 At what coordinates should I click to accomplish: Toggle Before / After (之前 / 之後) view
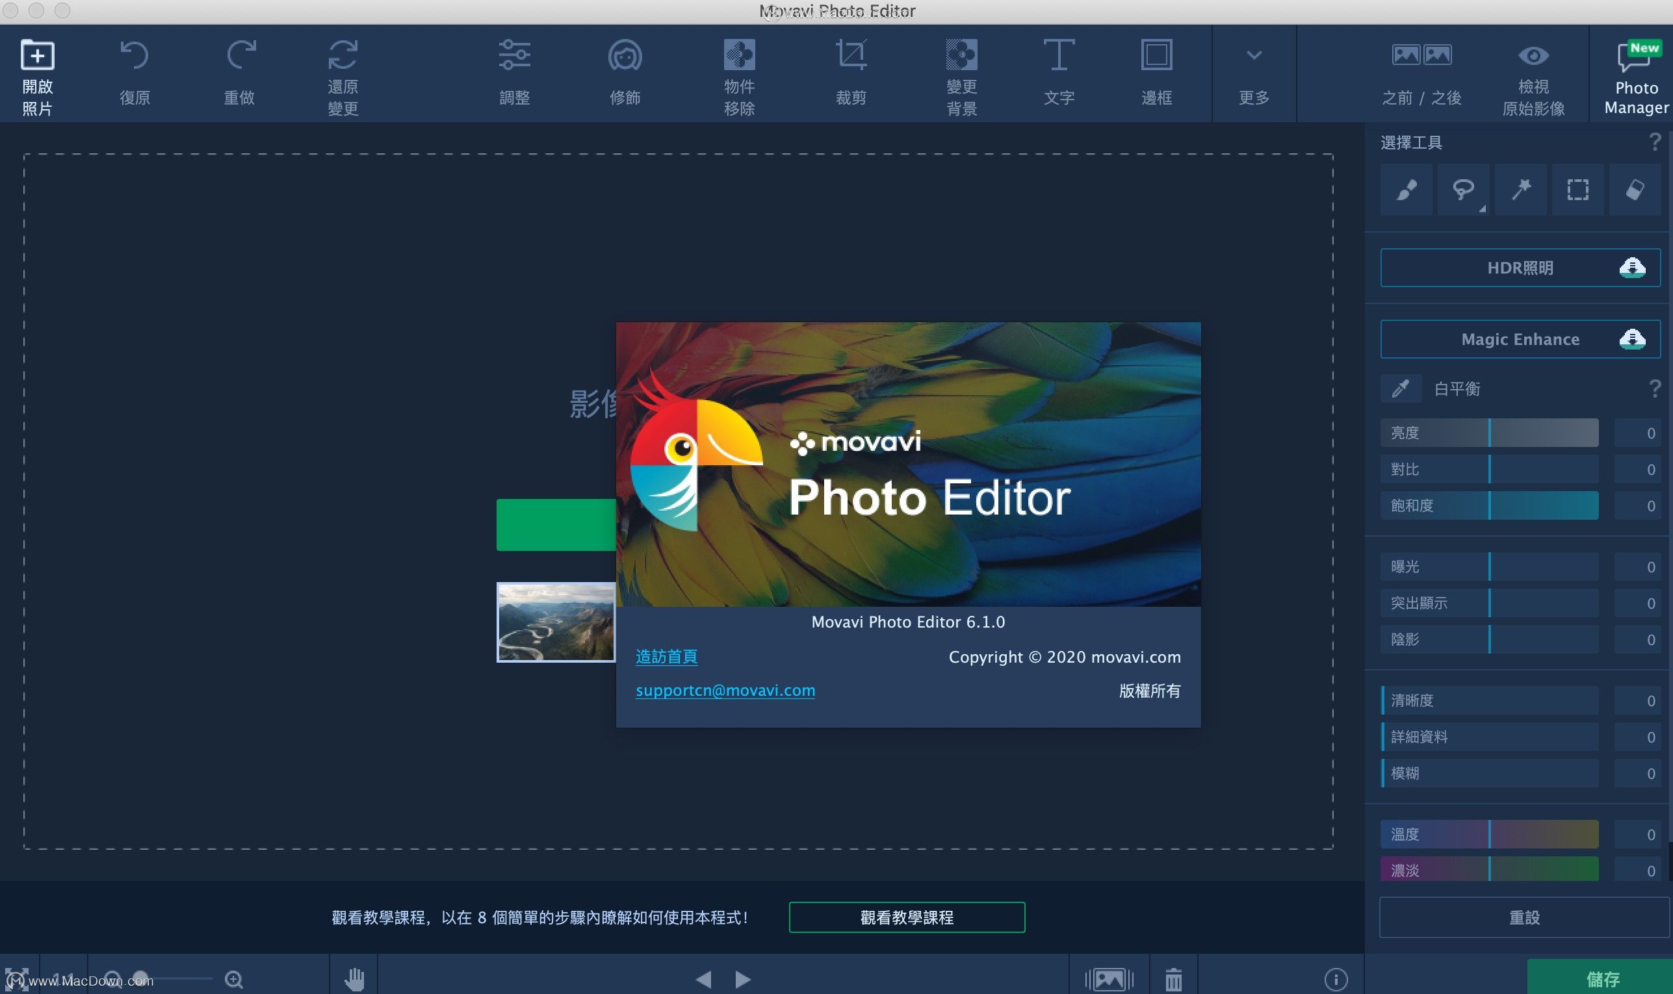click(x=1421, y=73)
